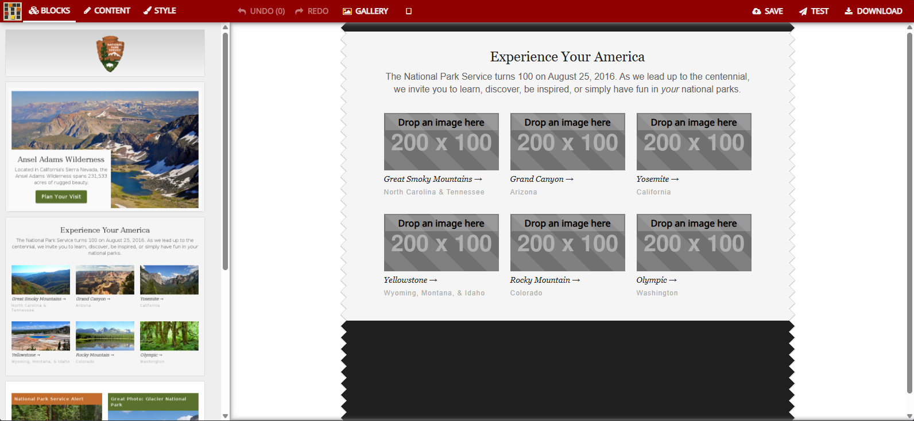Select the National Park Service logo block

pos(105,53)
